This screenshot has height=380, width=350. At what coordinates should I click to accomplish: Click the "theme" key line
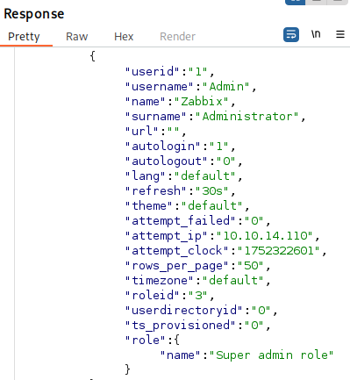click(188, 205)
